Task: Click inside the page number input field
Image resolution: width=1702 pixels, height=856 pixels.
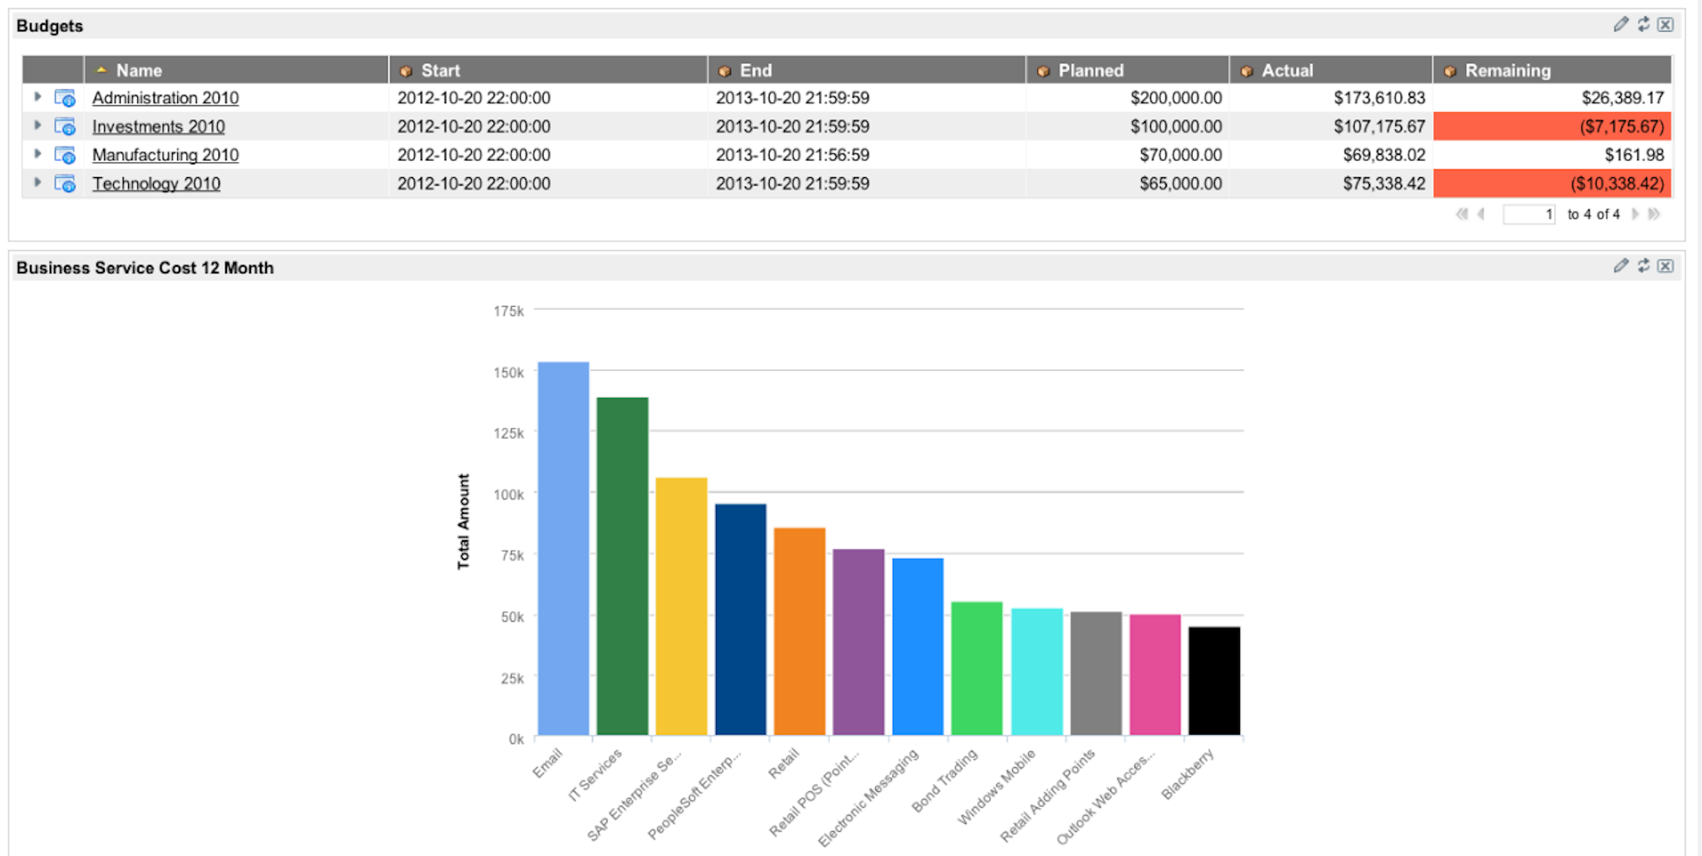Action: pyautogui.click(x=1529, y=214)
